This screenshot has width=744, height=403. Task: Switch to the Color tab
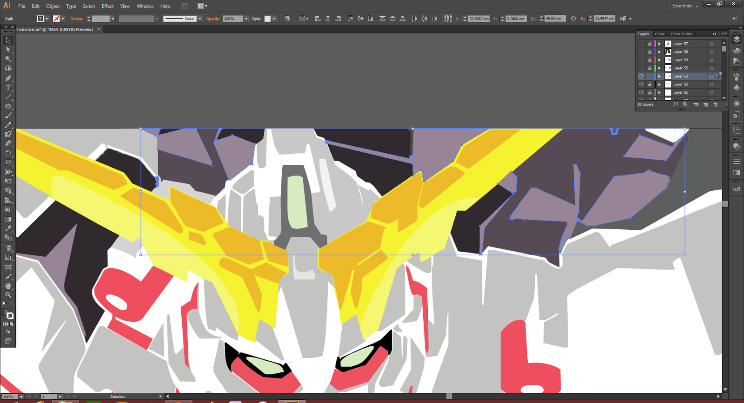coord(659,34)
